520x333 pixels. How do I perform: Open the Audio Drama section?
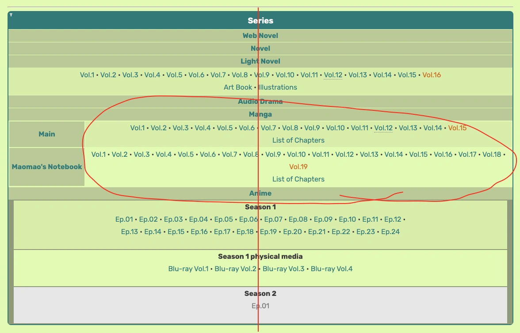pyautogui.click(x=260, y=101)
